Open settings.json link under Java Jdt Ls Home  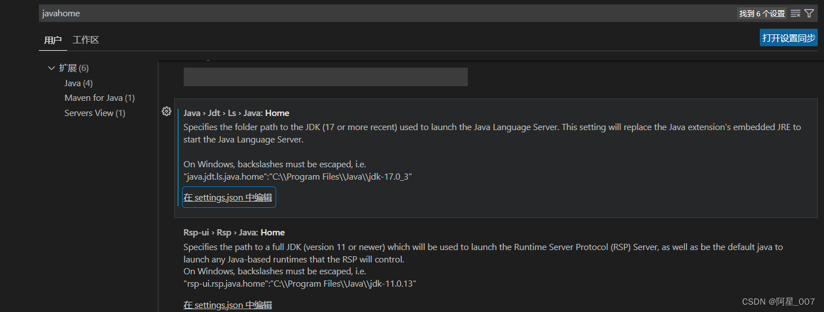point(228,197)
